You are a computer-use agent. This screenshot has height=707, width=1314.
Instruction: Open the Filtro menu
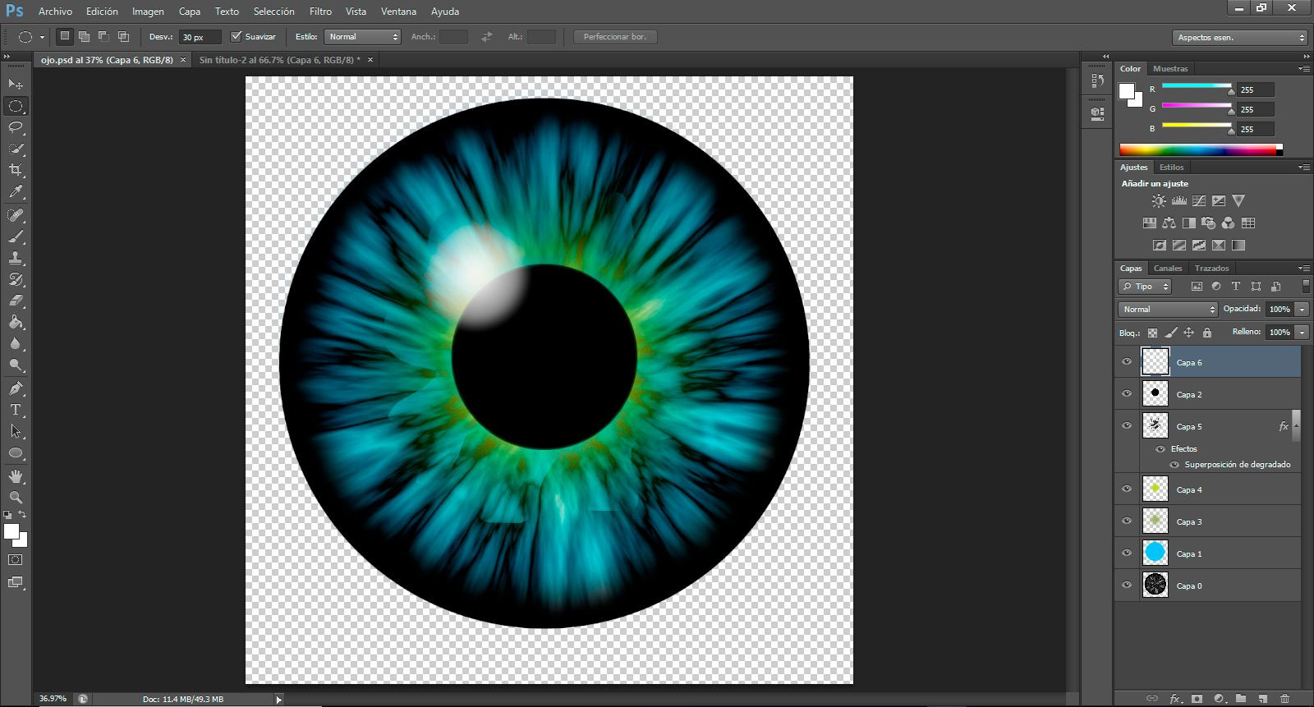click(x=320, y=11)
